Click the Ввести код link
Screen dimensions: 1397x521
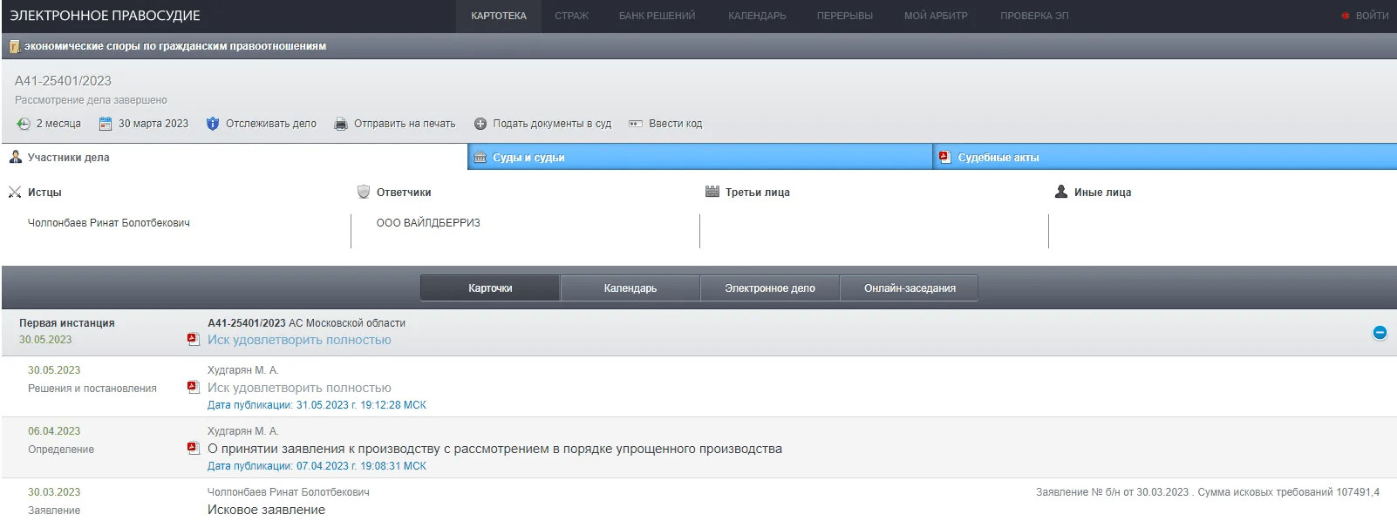click(x=675, y=124)
